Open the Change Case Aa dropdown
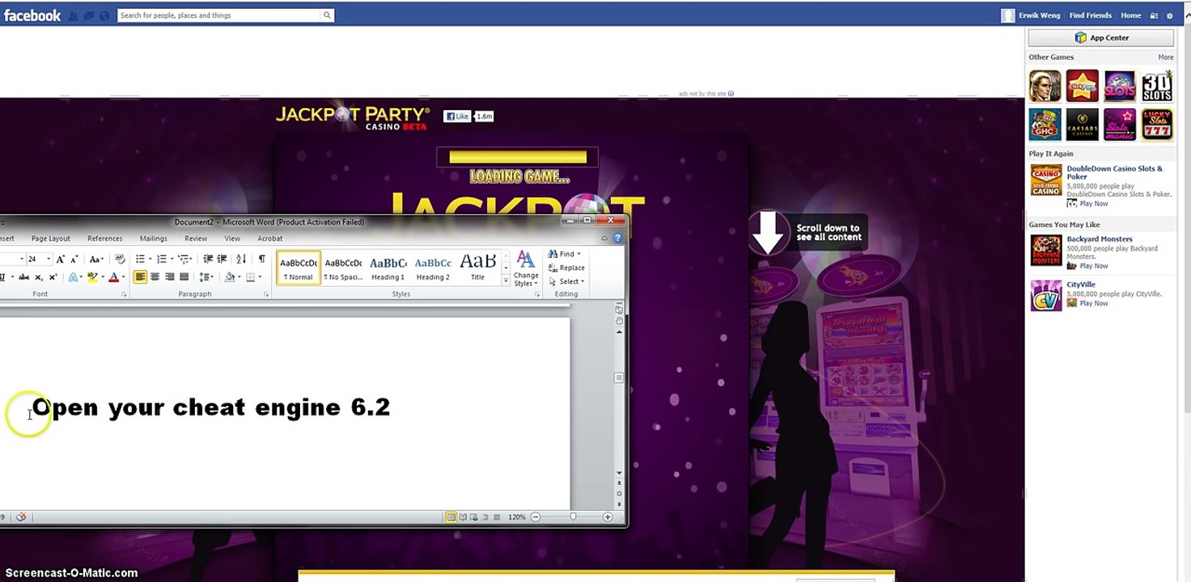Screen dimensions: 1191x582 coord(96,259)
